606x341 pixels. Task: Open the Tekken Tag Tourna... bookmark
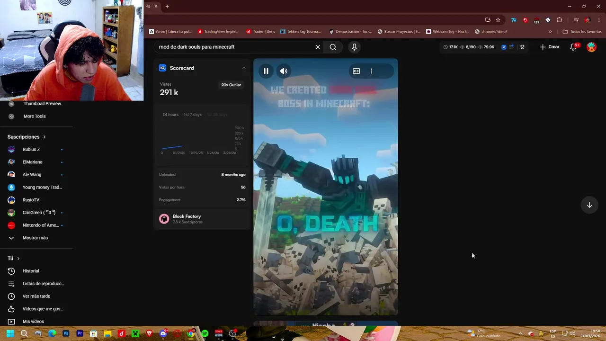(x=300, y=32)
